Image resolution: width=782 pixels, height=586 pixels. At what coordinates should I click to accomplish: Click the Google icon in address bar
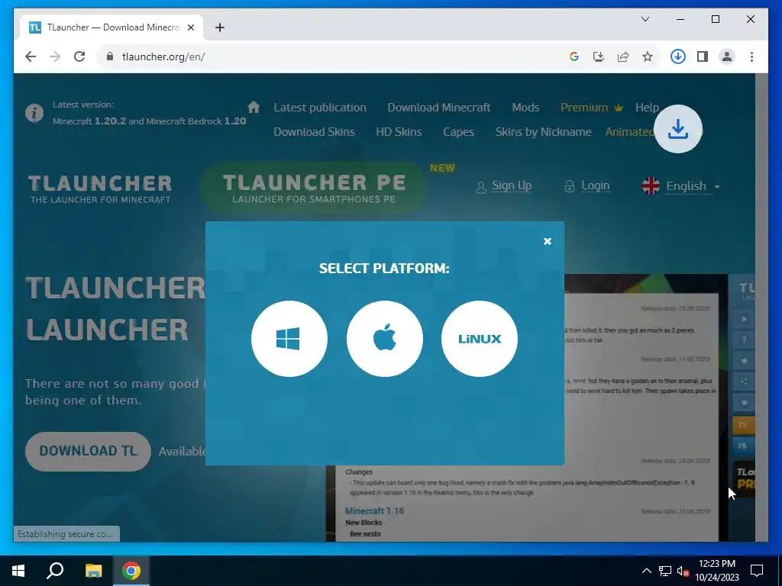point(574,56)
